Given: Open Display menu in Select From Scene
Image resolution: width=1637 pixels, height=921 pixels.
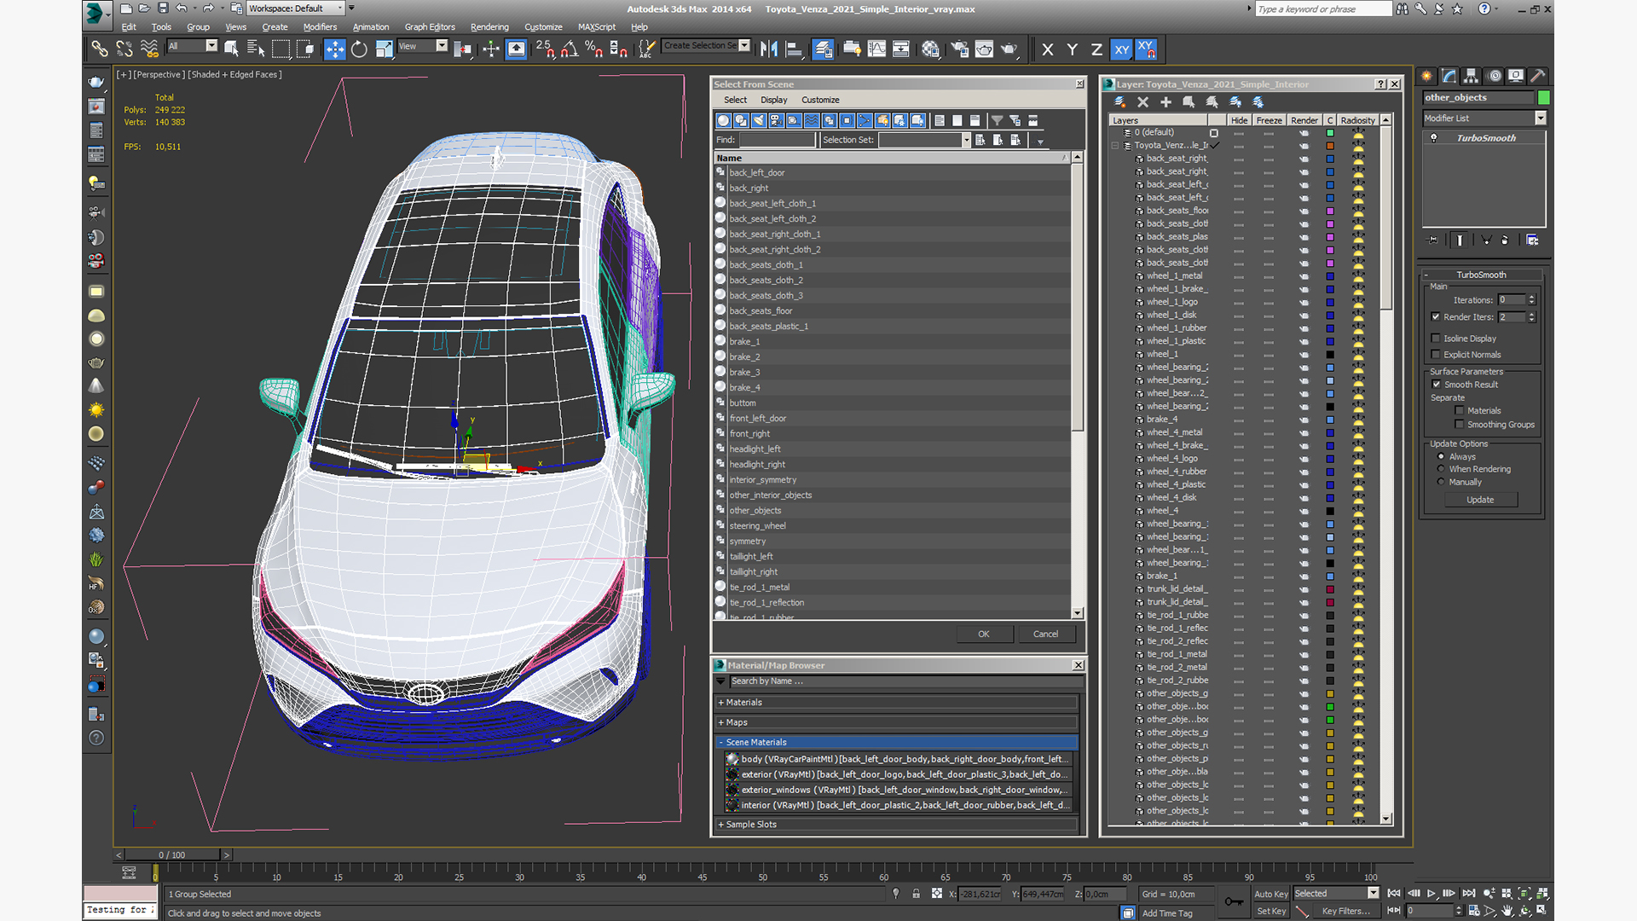Looking at the screenshot, I should pyautogui.click(x=773, y=101).
